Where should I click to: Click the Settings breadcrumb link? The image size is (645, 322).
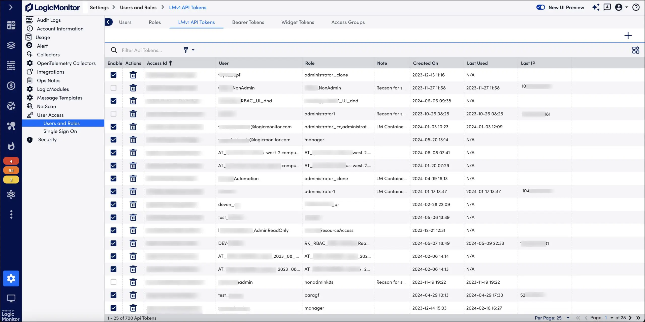click(x=99, y=8)
